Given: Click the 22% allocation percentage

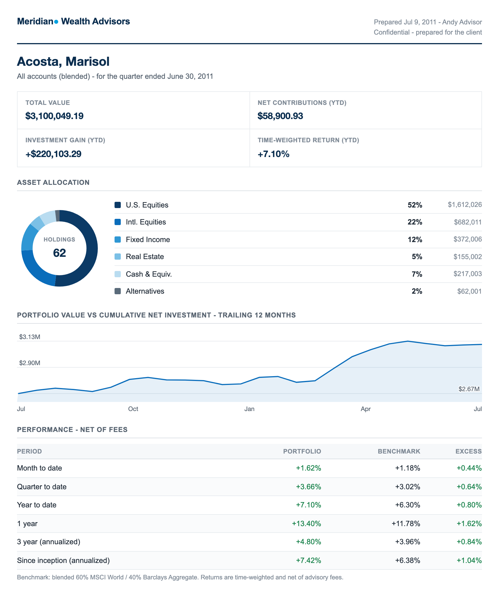Looking at the screenshot, I should coord(415,222).
